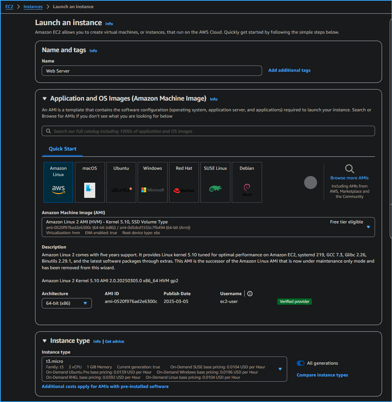Click the AMI catalog search magnifier
Image resolution: width=392 pixels, height=402 pixels.
click(48, 131)
